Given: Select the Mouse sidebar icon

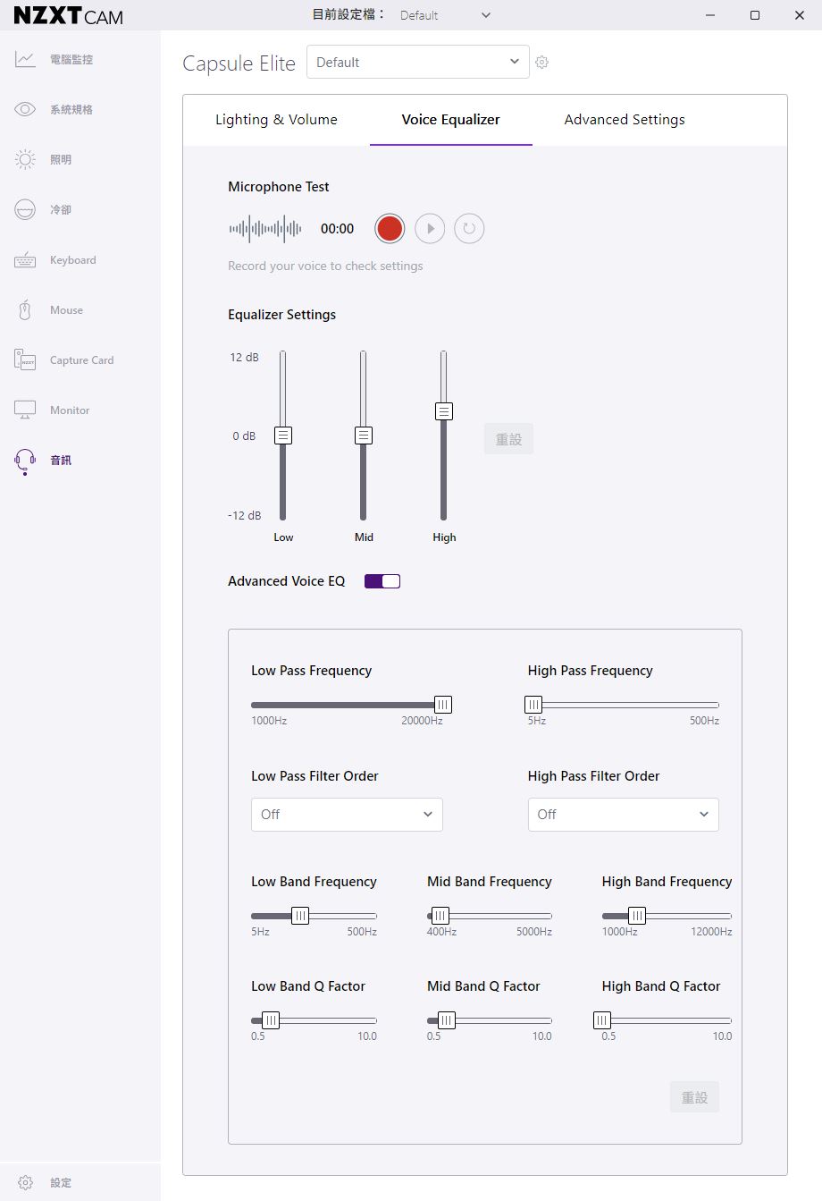Looking at the screenshot, I should (25, 310).
